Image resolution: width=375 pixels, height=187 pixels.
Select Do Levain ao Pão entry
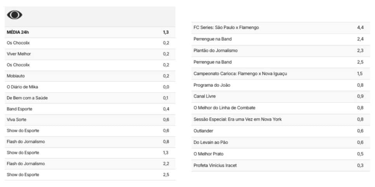281,142
